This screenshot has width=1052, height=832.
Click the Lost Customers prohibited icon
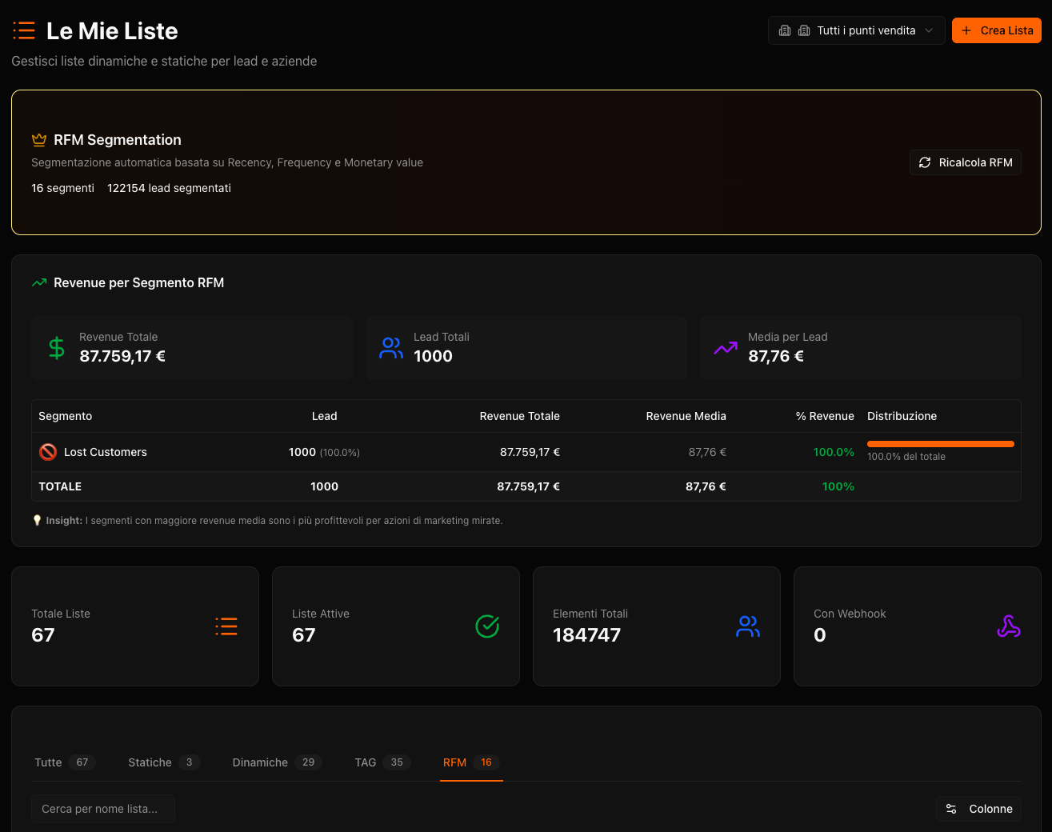click(48, 452)
